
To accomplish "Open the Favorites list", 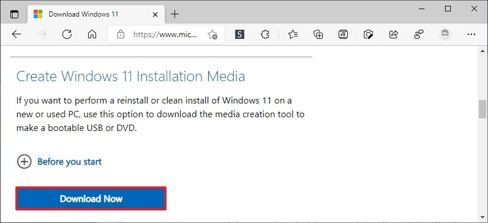I will pos(293,34).
